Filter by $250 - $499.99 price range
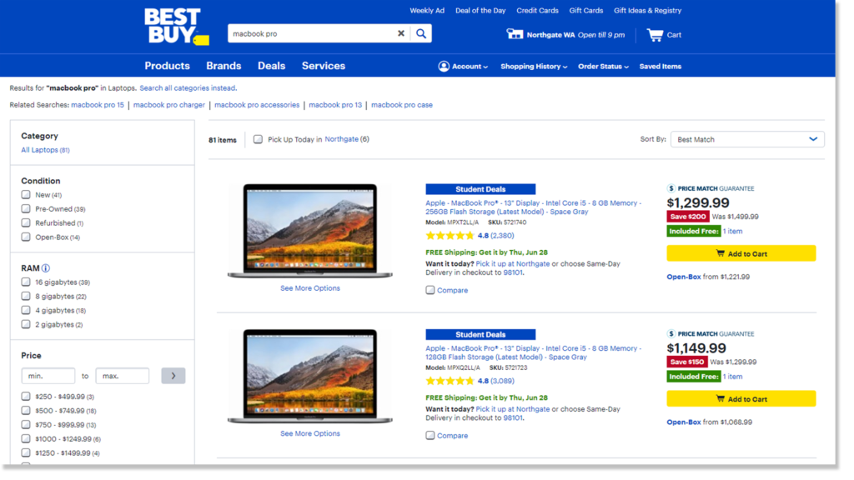 point(26,396)
